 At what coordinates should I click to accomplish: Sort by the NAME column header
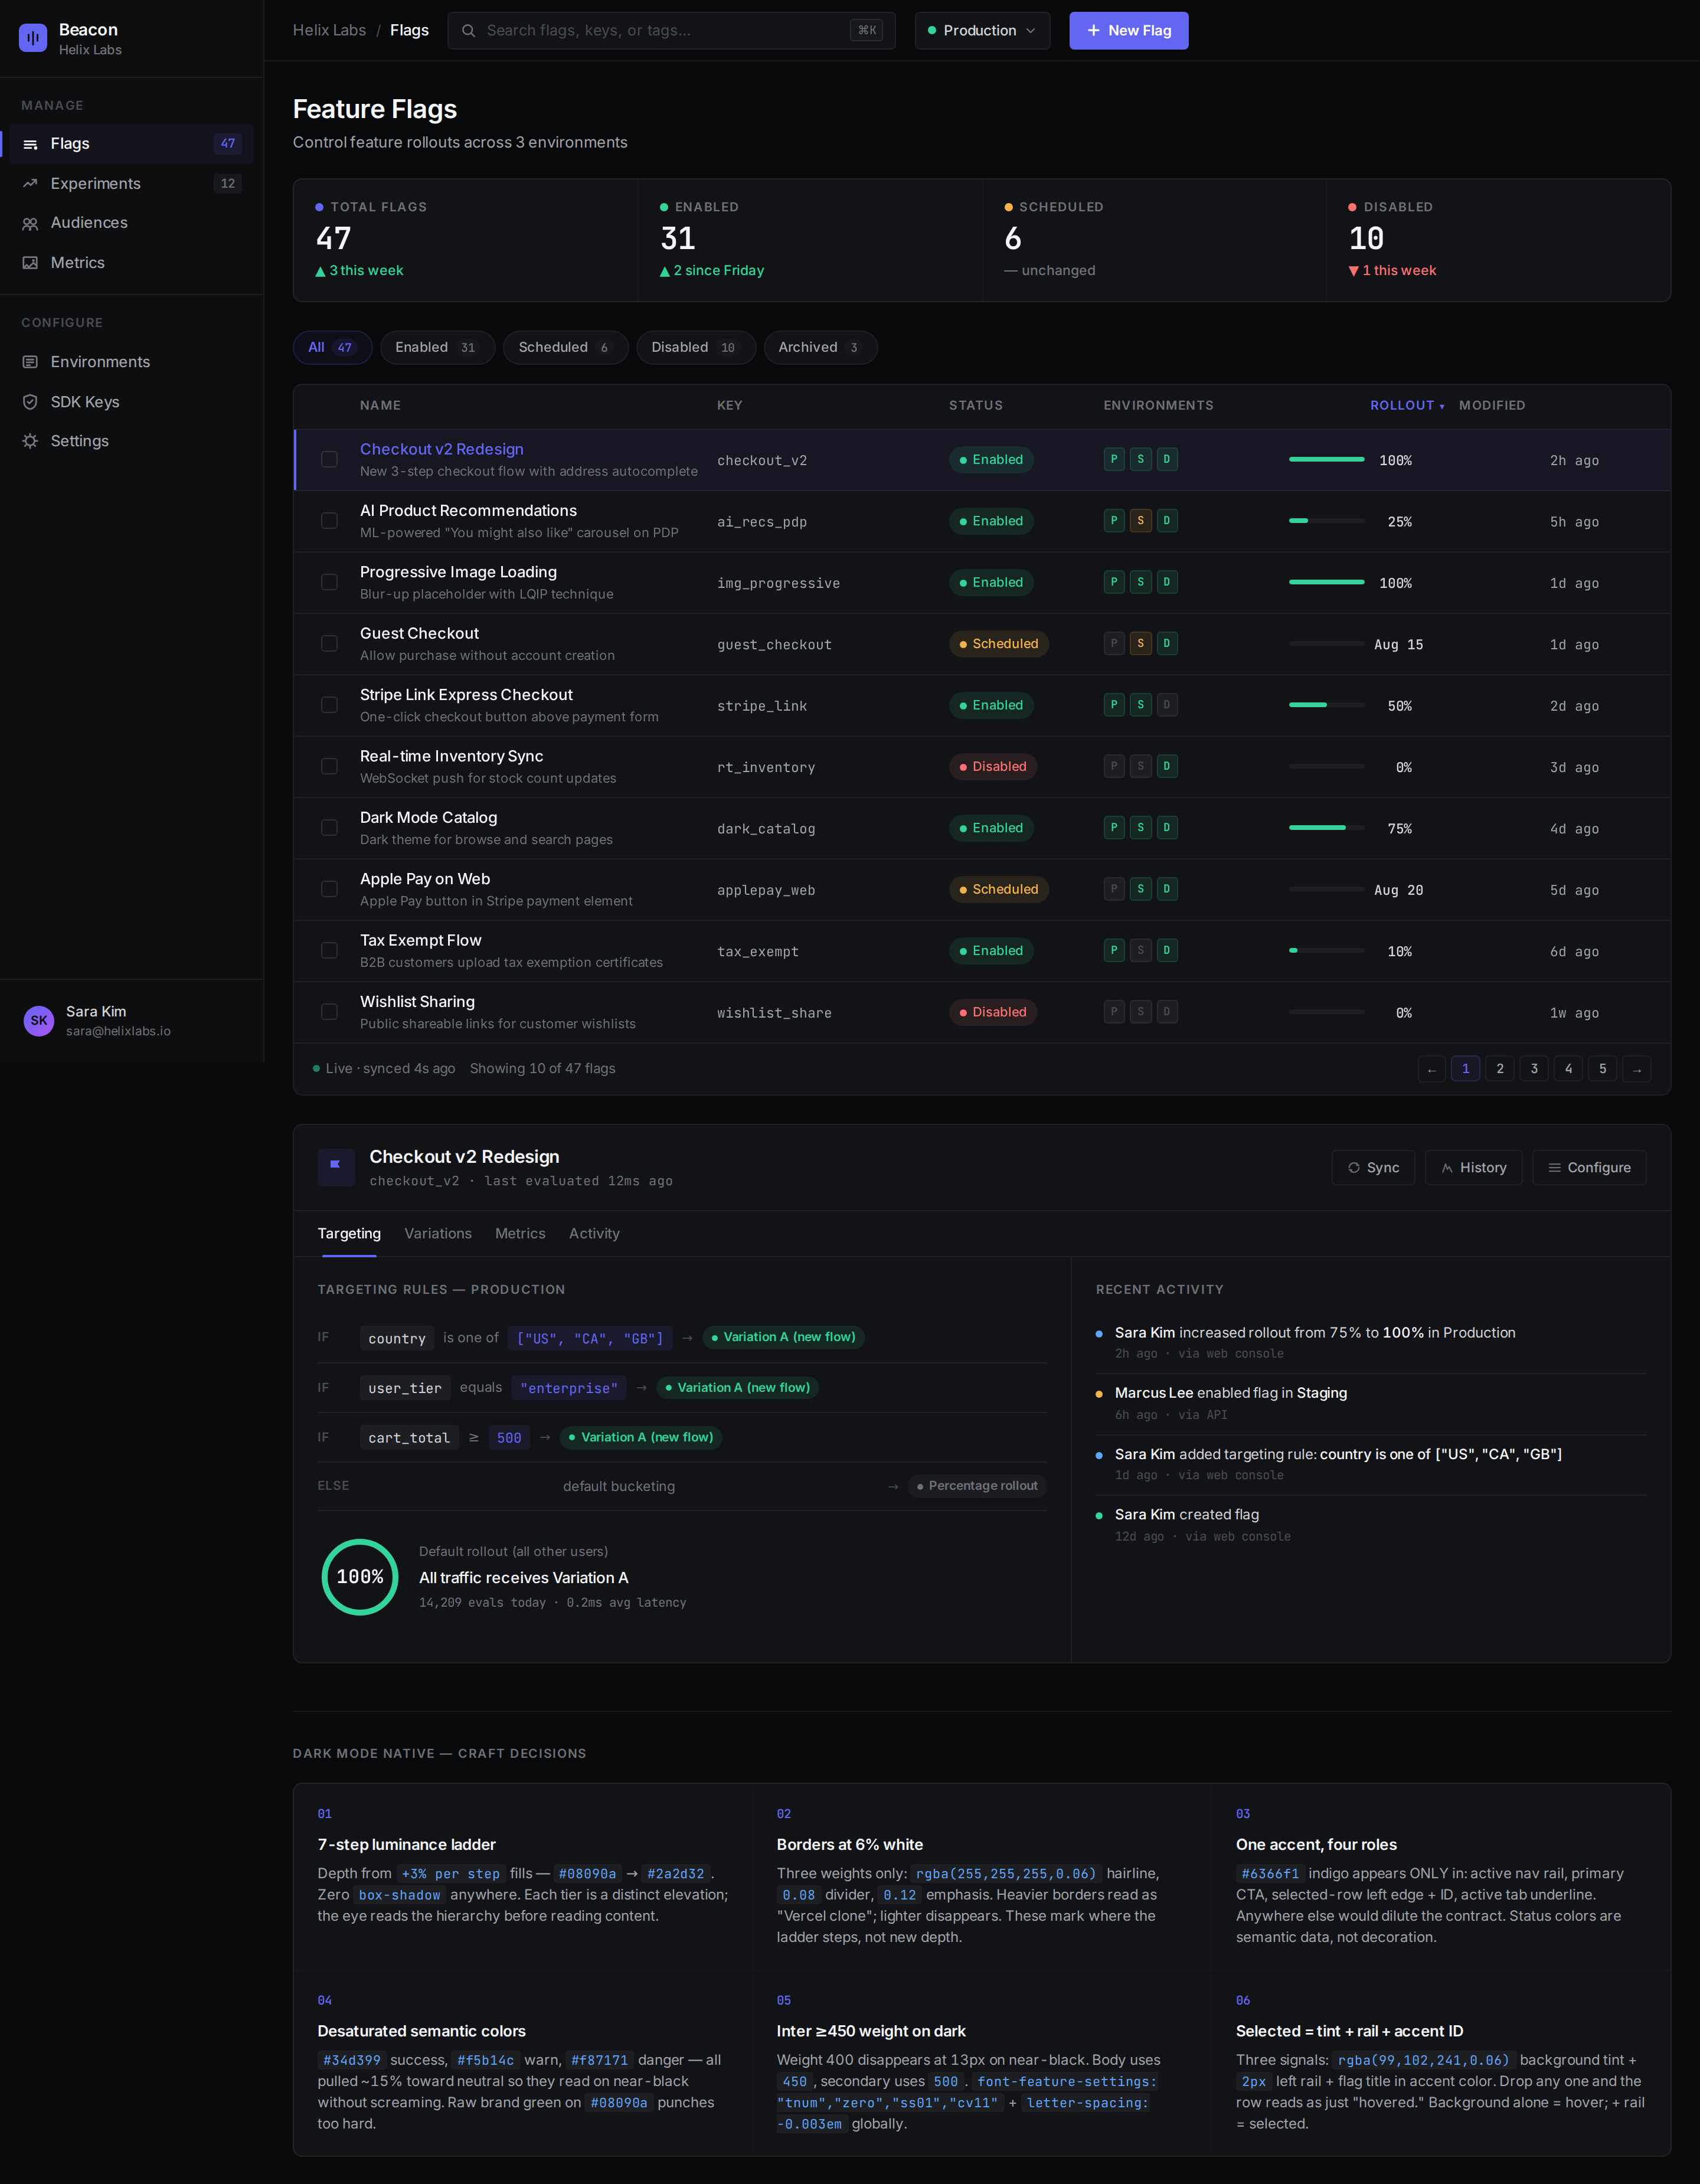click(x=380, y=406)
